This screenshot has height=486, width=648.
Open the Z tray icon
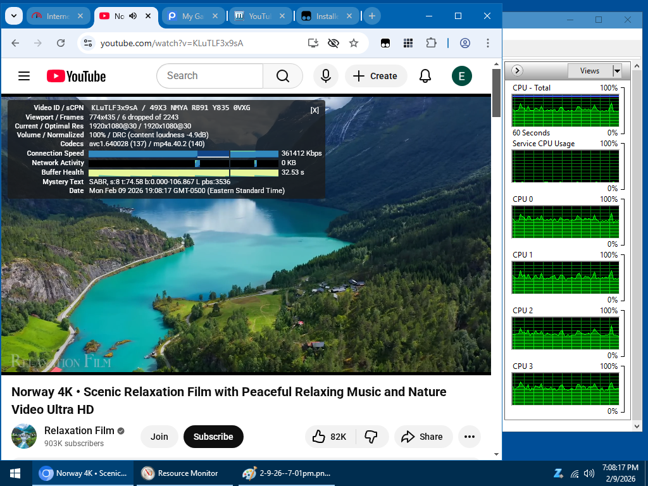558,473
